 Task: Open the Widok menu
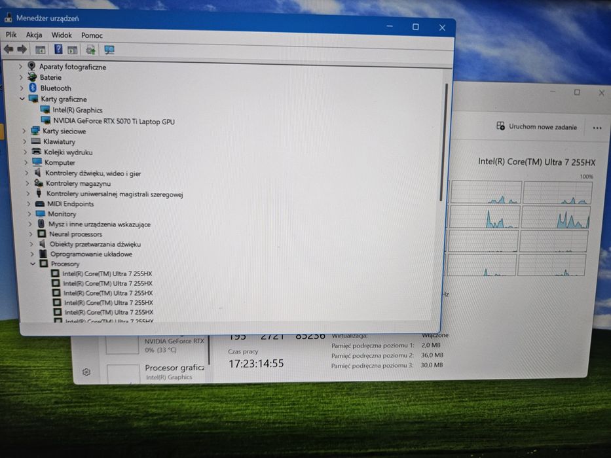[x=62, y=35]
